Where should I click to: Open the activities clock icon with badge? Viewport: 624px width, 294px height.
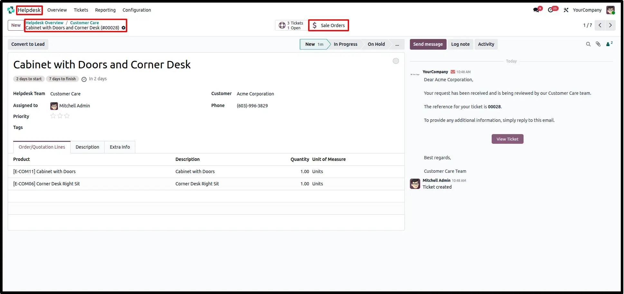pos(552,10)
